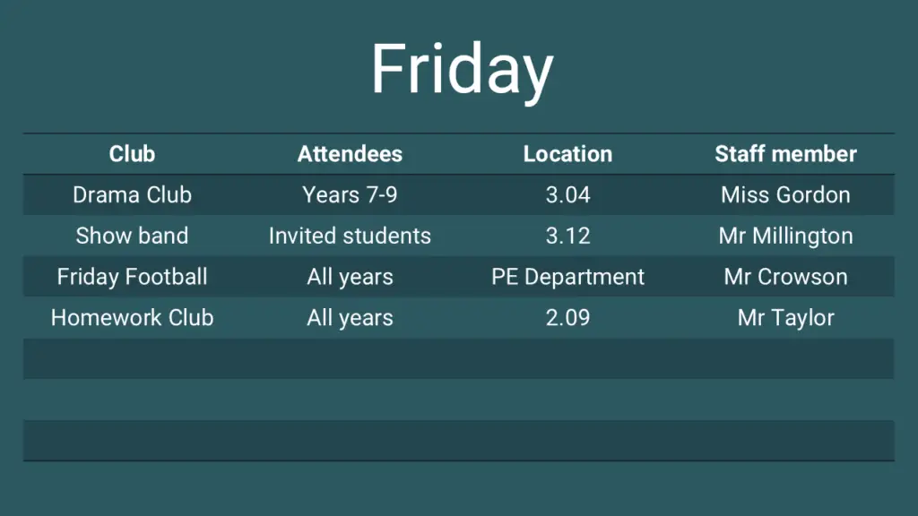The height and width of the screenshot is (516, 918).
Task: Select the Drama Club cell
Action: [133, 194]
